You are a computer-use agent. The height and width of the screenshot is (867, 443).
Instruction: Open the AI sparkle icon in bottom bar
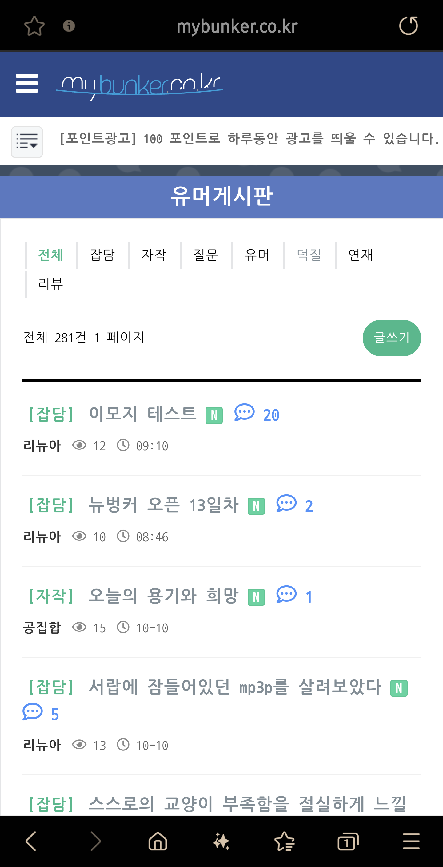click(x=221, y=841)
